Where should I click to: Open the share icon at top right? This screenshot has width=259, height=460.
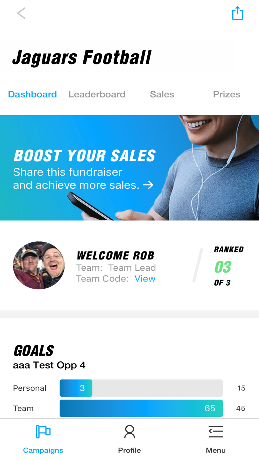coord(238,13)
